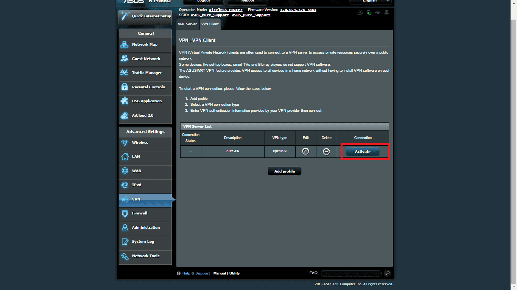Click the printer status icon

386,12
